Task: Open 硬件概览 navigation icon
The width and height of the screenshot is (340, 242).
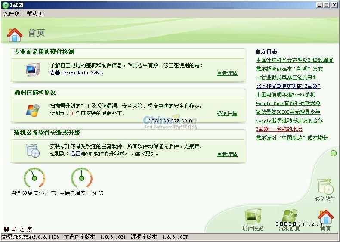Action: 253,220
